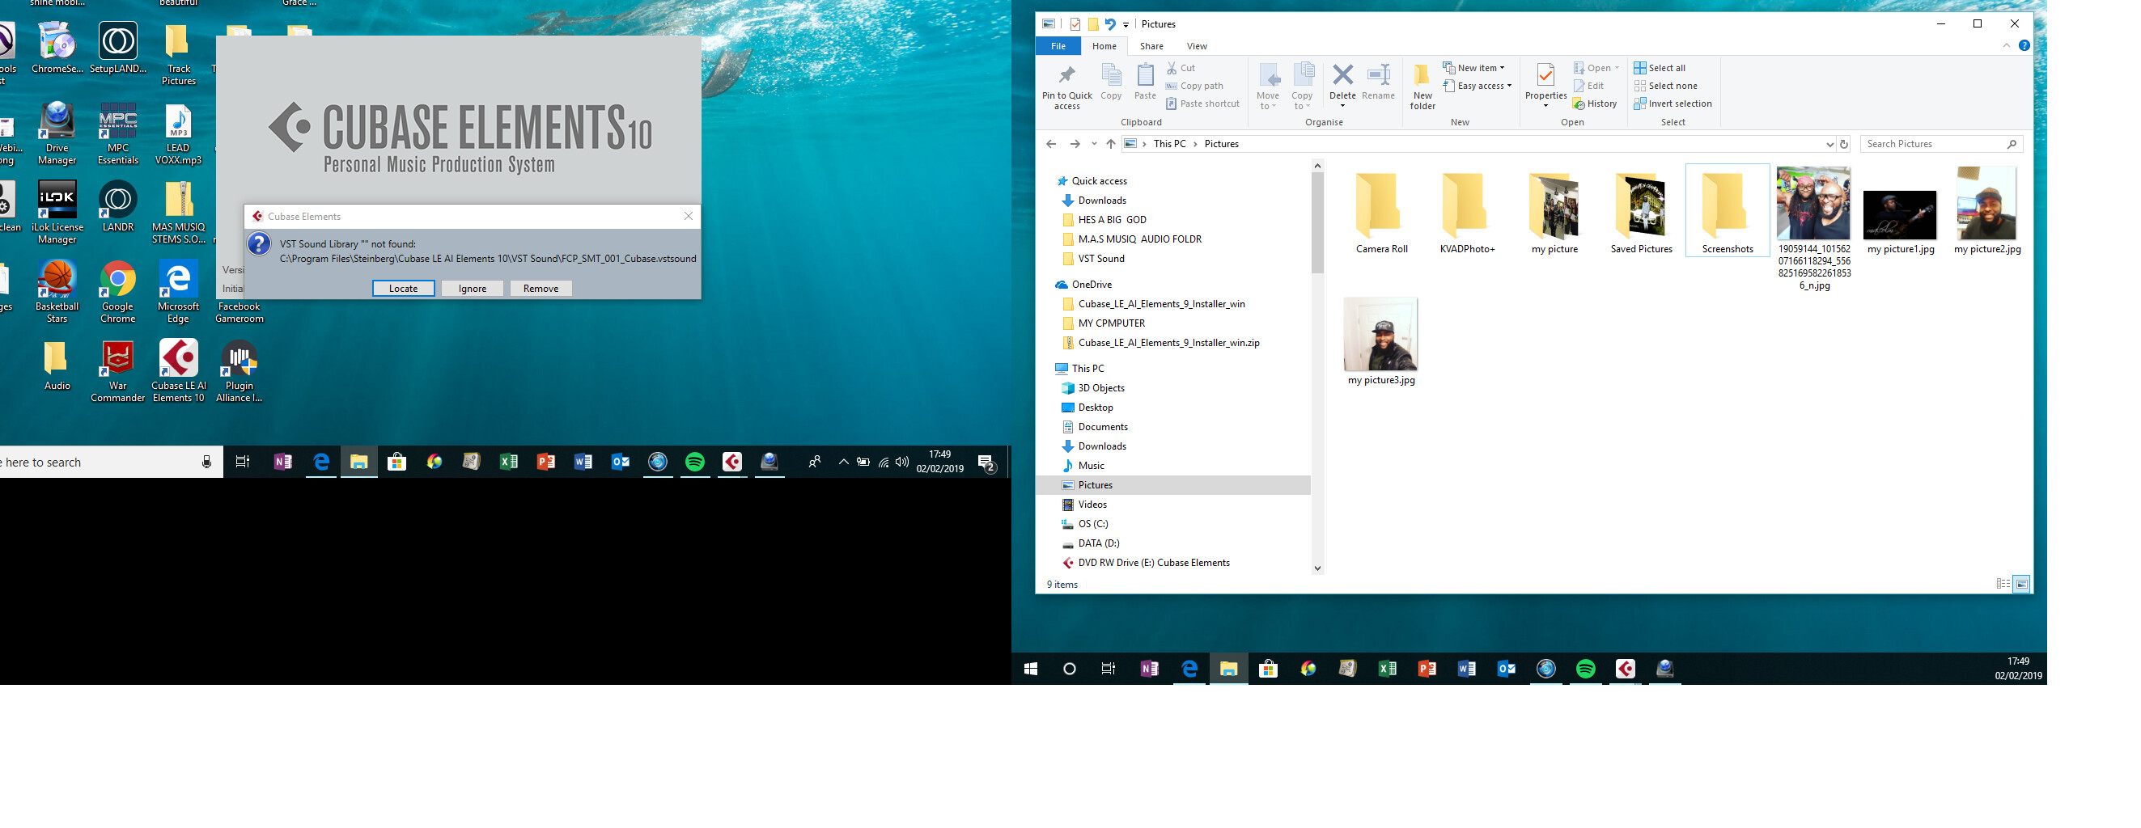Select VST Sound in Quick access
Image resolution: width=2141 pixels, height=828 pixels.
point(1101,258)
